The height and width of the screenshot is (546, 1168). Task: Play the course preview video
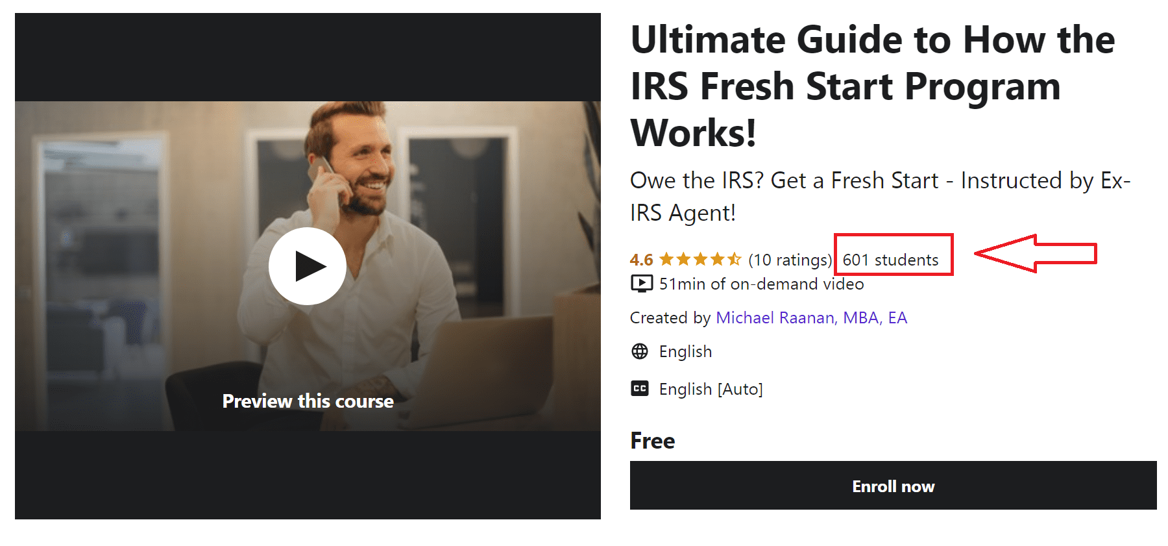pyautogui.click(x=308, y=266)
